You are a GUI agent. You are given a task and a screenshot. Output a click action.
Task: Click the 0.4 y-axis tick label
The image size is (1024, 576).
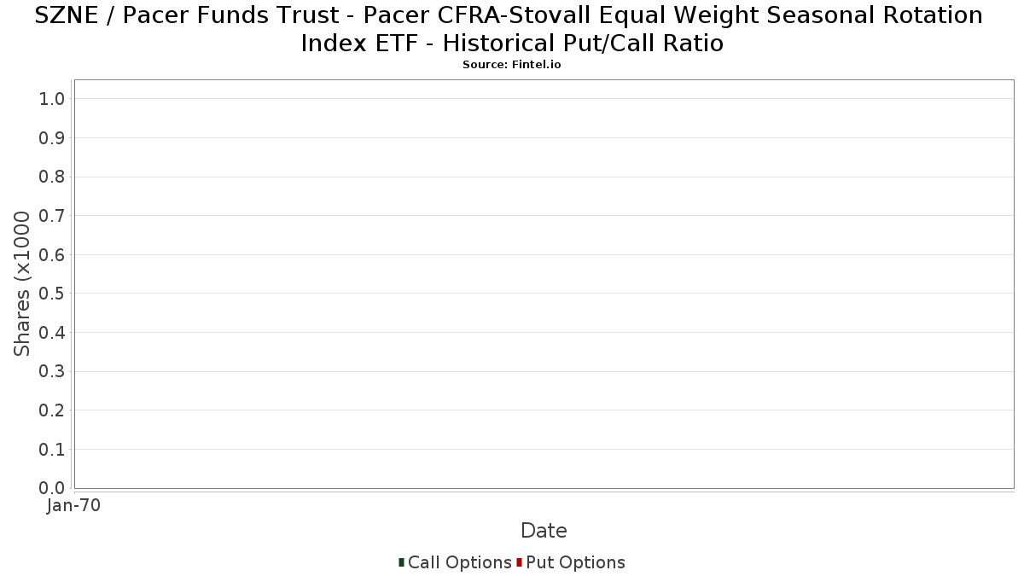click(x=52, y=333)
